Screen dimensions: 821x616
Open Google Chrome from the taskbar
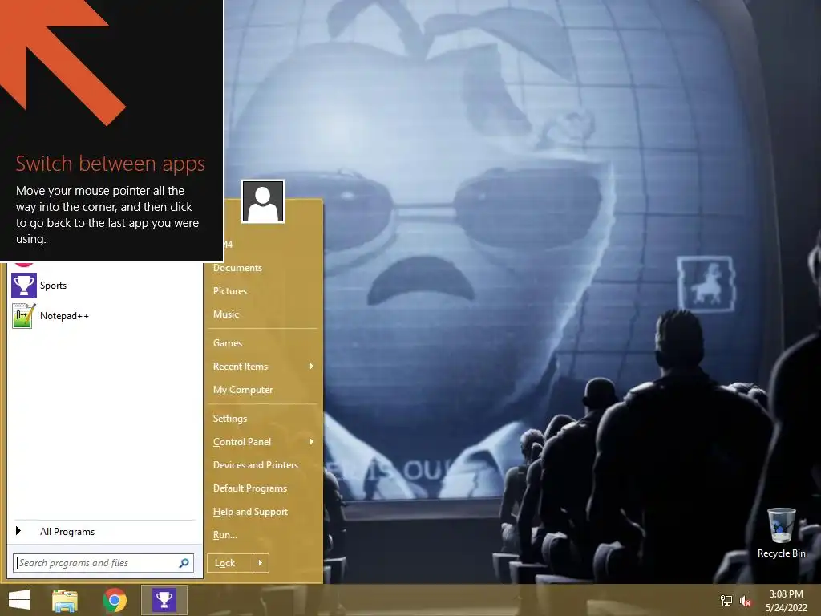(x=115, y=600)
